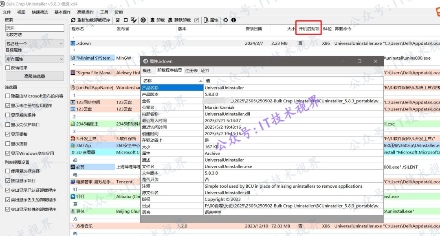Click the target crosshair toolbar icon
The height and width of the screenshot is (236, 440).
[143, 20]
